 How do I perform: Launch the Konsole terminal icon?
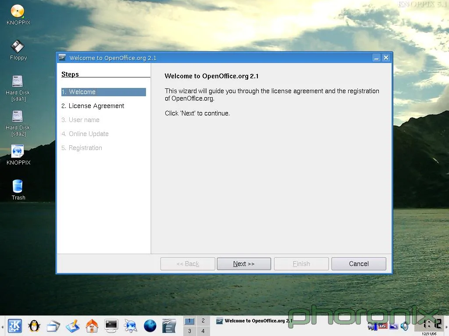[111, 325]
